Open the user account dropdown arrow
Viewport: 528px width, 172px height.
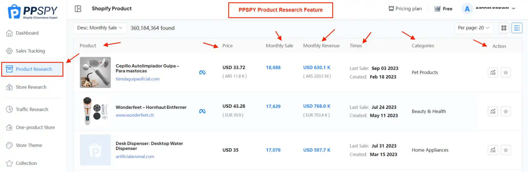point(513,9)
